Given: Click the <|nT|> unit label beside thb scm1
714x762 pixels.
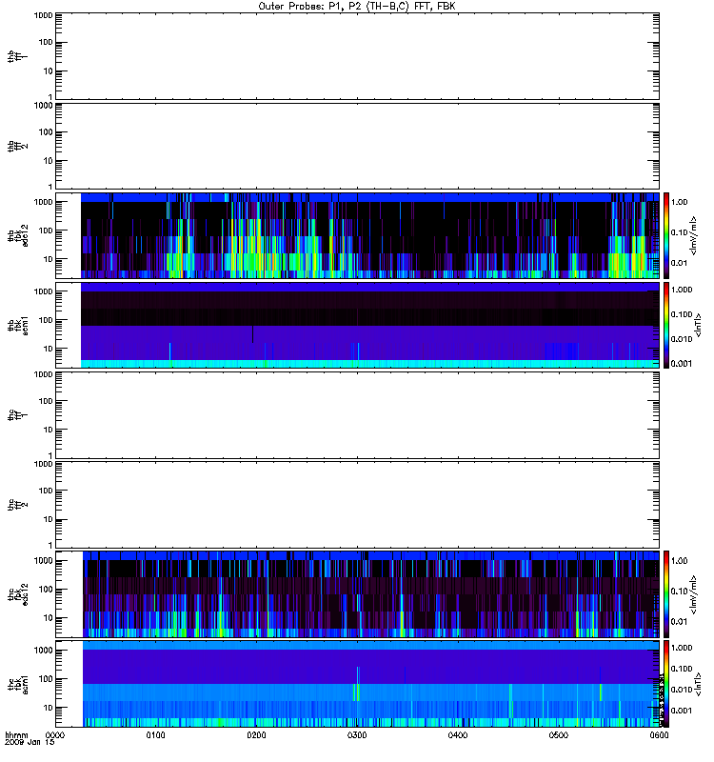Looking at the screenshot, I should 699,325.
